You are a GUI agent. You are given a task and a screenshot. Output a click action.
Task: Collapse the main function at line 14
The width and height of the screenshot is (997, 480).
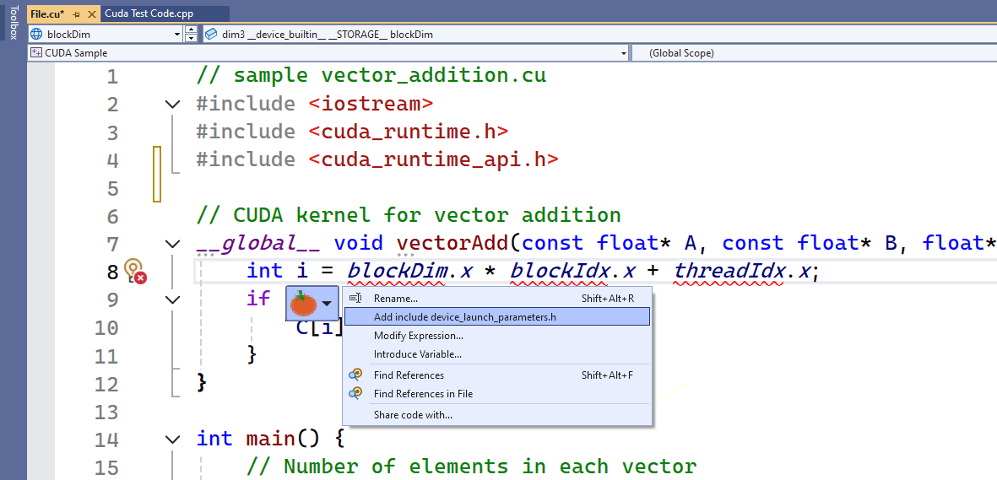tap(173, 440)
